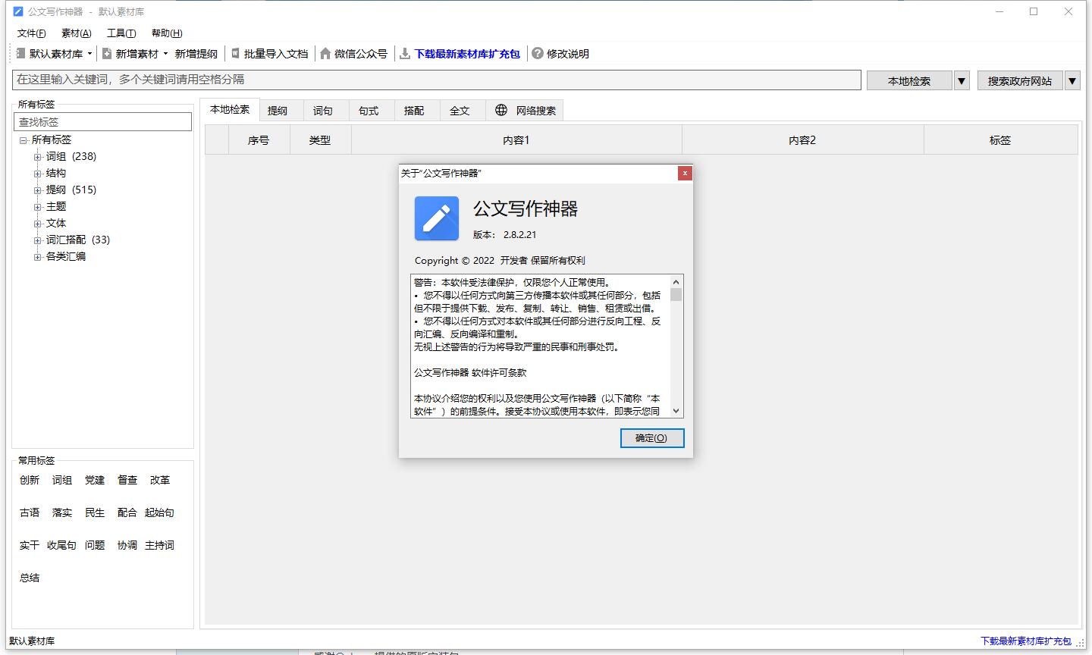Click the status bar link 下载最新素材库扩充包
1092x655 pixels.
(x=1026, y=641)
